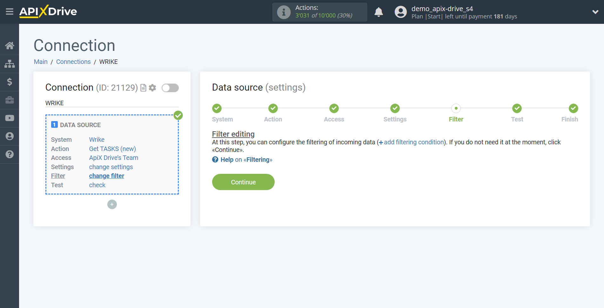Click the ApiX-Drive logo
The height and width of the screenshot is (308, 604).
48,11
